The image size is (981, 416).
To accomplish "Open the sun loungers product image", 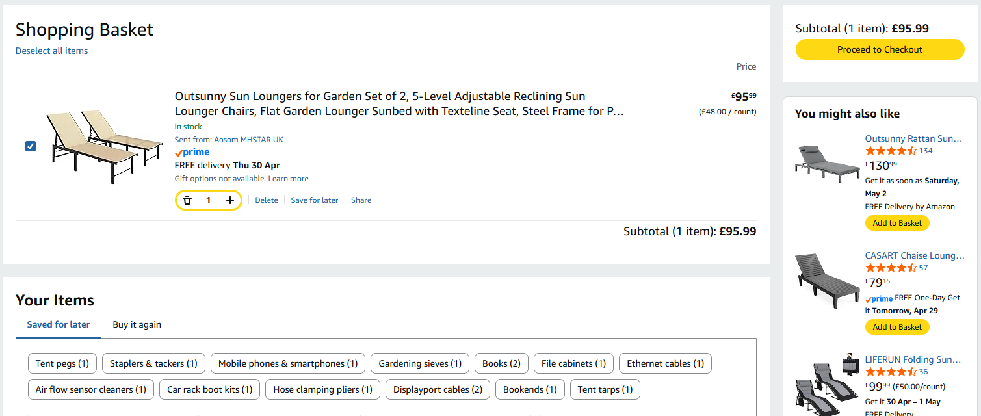I will pos(104,146).
